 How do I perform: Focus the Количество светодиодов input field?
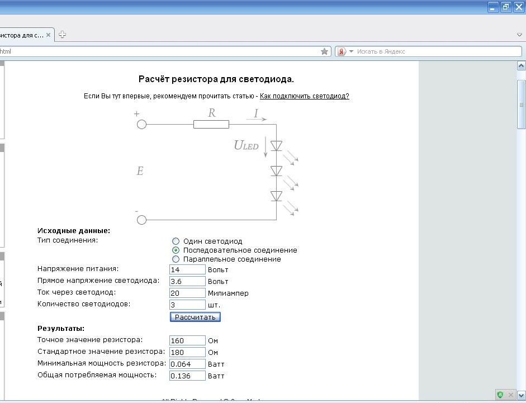pos(187,305)
